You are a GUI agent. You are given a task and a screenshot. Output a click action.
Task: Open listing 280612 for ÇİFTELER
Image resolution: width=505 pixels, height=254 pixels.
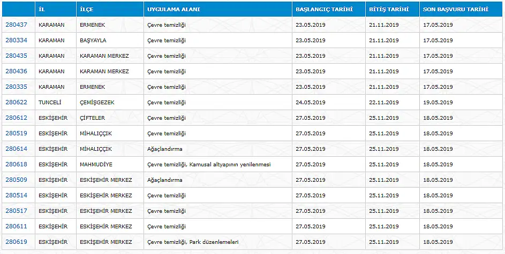[x=16, y=118]
